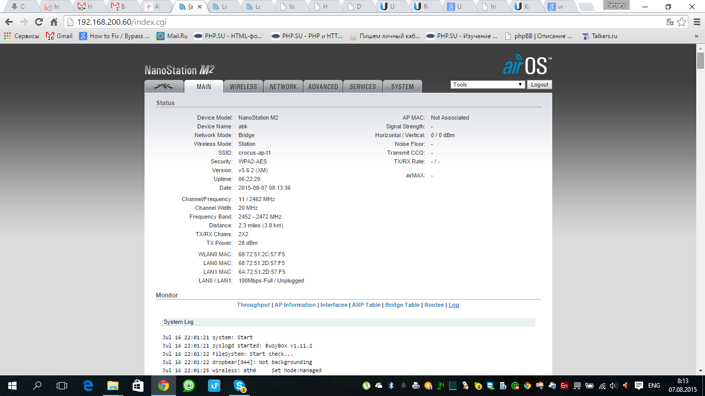Click the log line 'system: Start'
This screenshot has width=705, height=396.
(x=207, y=337)
